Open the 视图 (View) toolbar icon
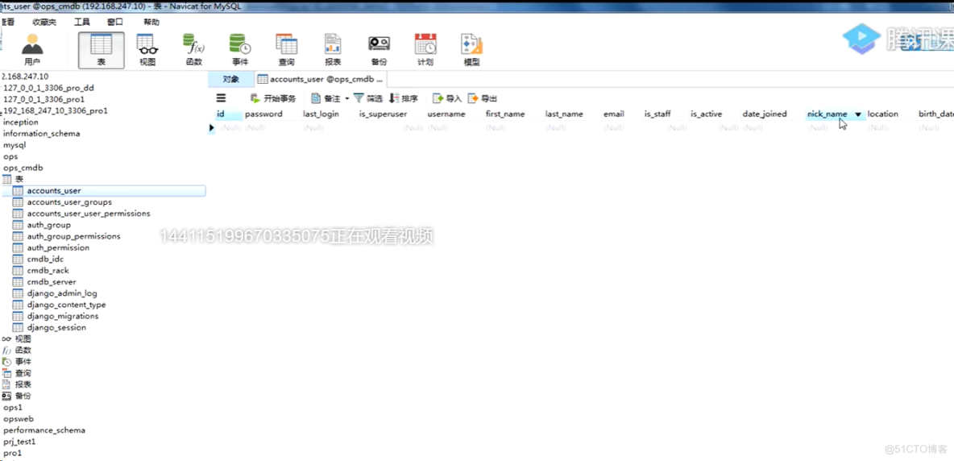Viewport: 954px width, 461px height. 147,50
